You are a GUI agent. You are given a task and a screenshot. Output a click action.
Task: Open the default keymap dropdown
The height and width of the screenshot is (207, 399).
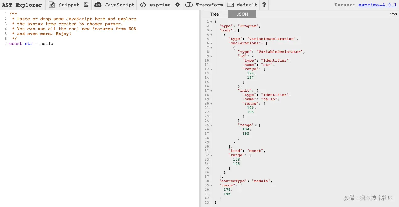(x=247, y=5)
